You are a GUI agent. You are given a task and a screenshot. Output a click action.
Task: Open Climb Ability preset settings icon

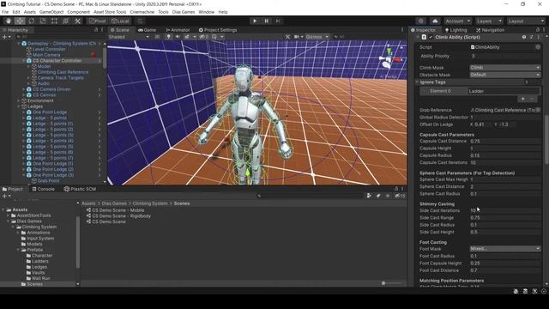[x=531, y=37]
